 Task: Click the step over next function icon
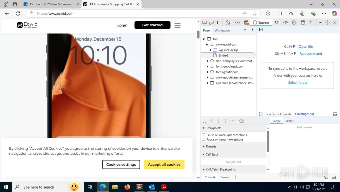[x=211, y=121]
